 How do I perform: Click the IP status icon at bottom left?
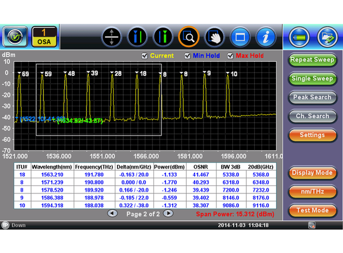[x=5, y=225]
